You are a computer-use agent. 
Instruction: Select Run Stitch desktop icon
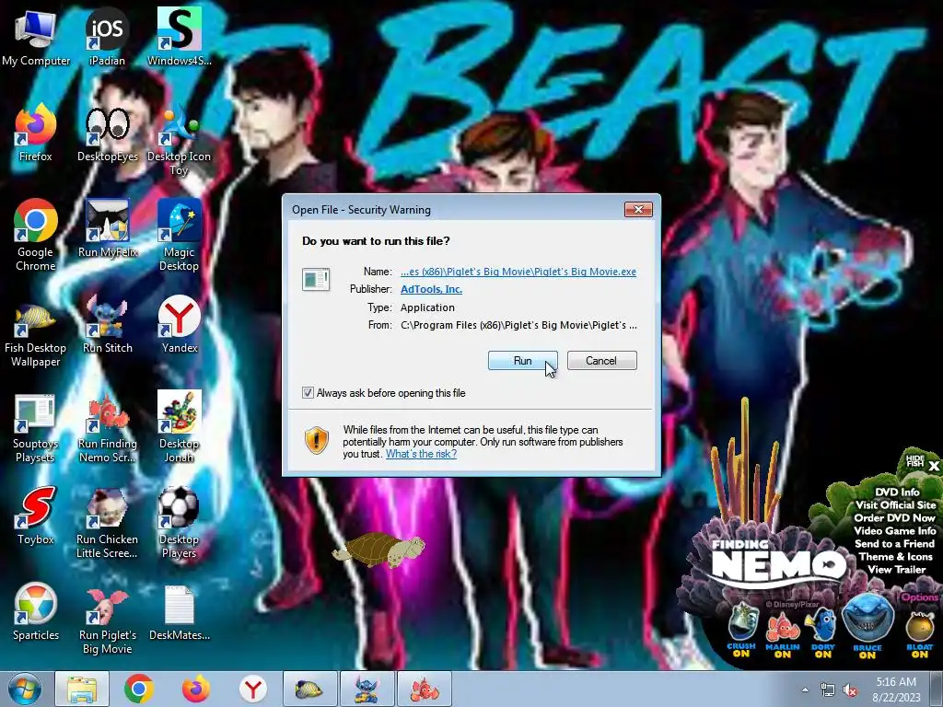tap(108, 325)
